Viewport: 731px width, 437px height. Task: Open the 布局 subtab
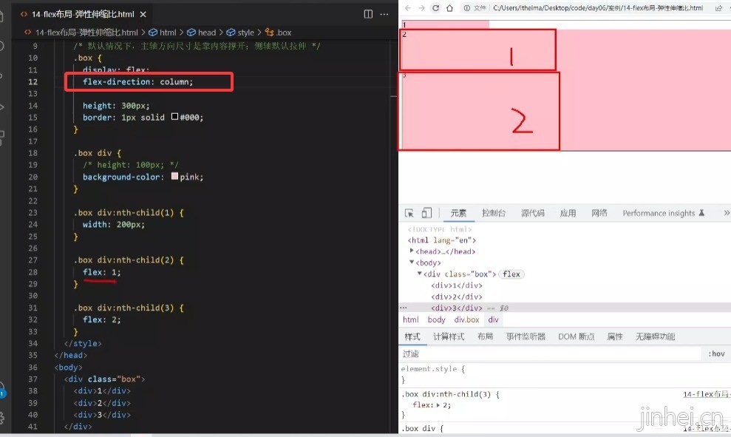486,336
